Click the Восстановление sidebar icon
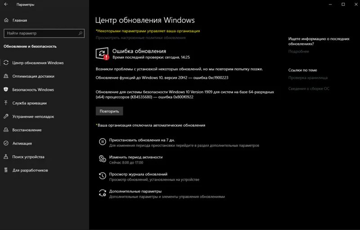 click(x=6, y=130)
